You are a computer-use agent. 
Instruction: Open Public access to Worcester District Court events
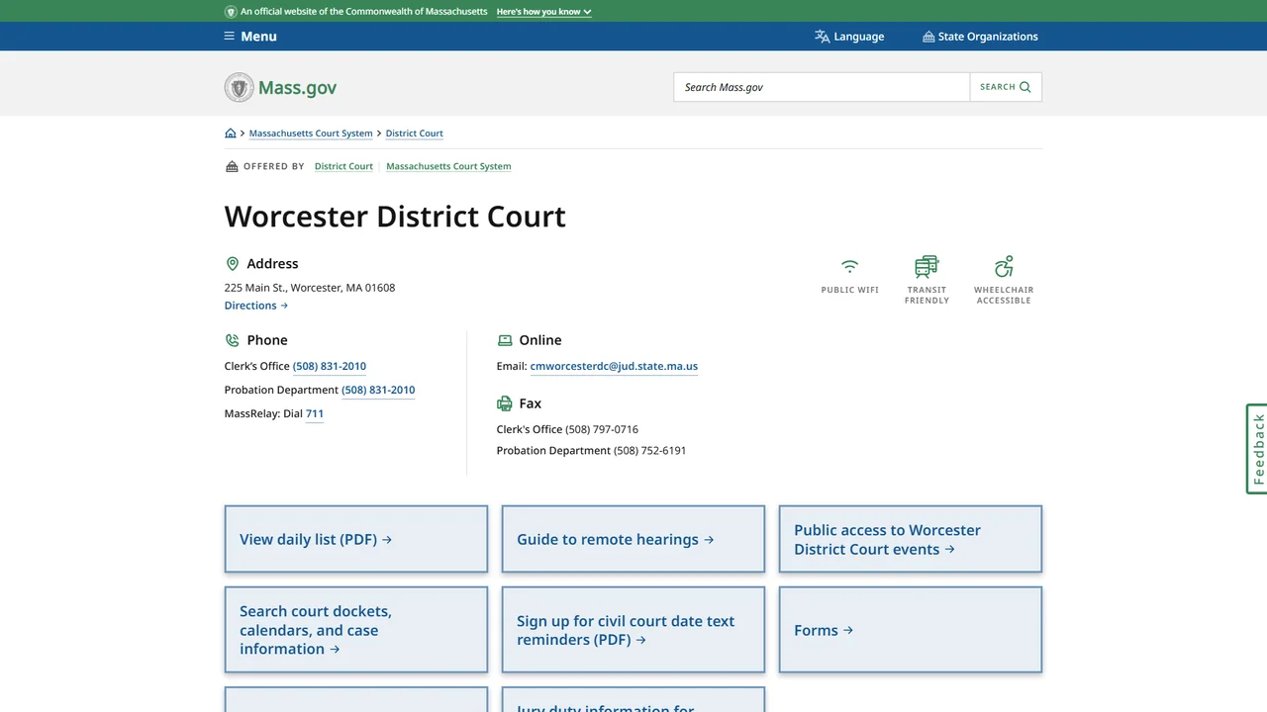[911, 539]
